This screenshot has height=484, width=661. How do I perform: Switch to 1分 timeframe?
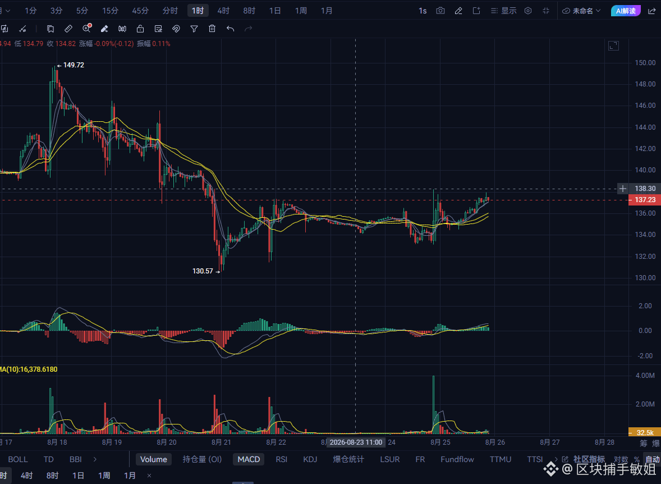(x=30, y=11)
